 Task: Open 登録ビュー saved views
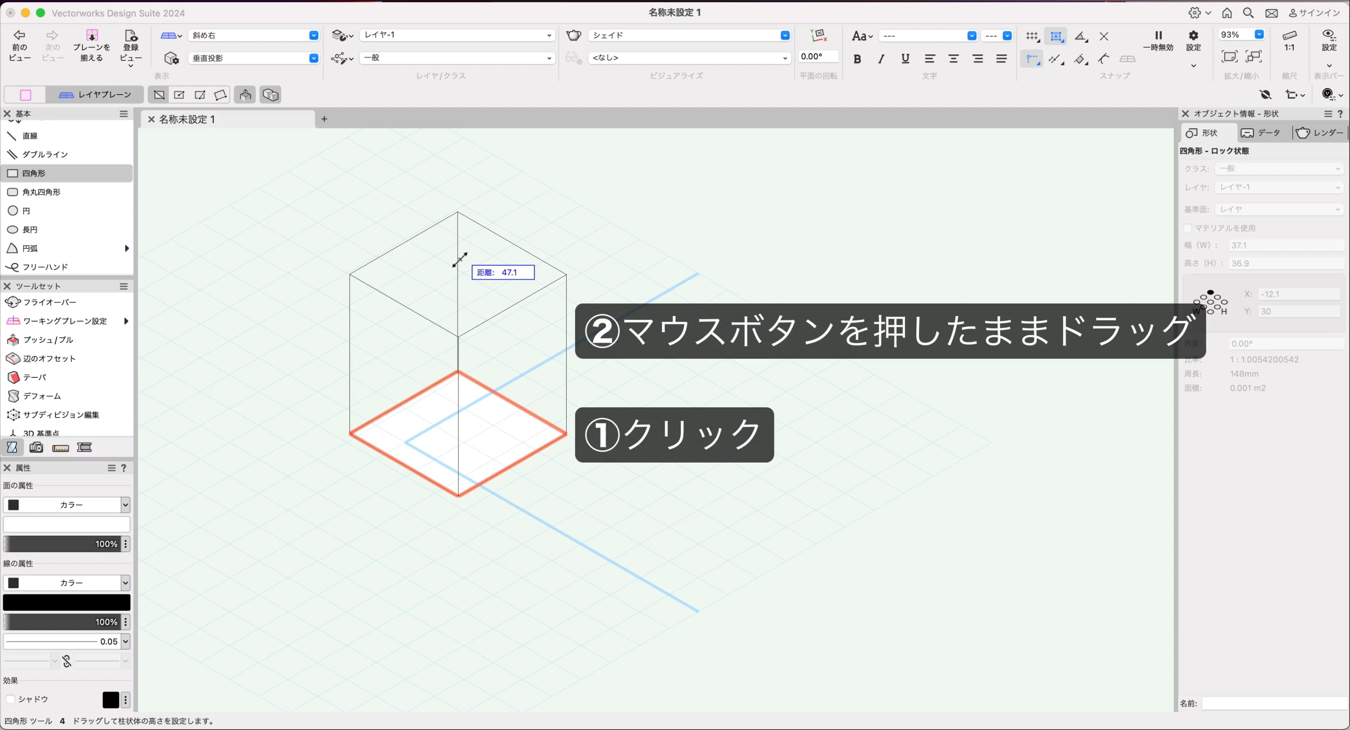tap(131, 47)
